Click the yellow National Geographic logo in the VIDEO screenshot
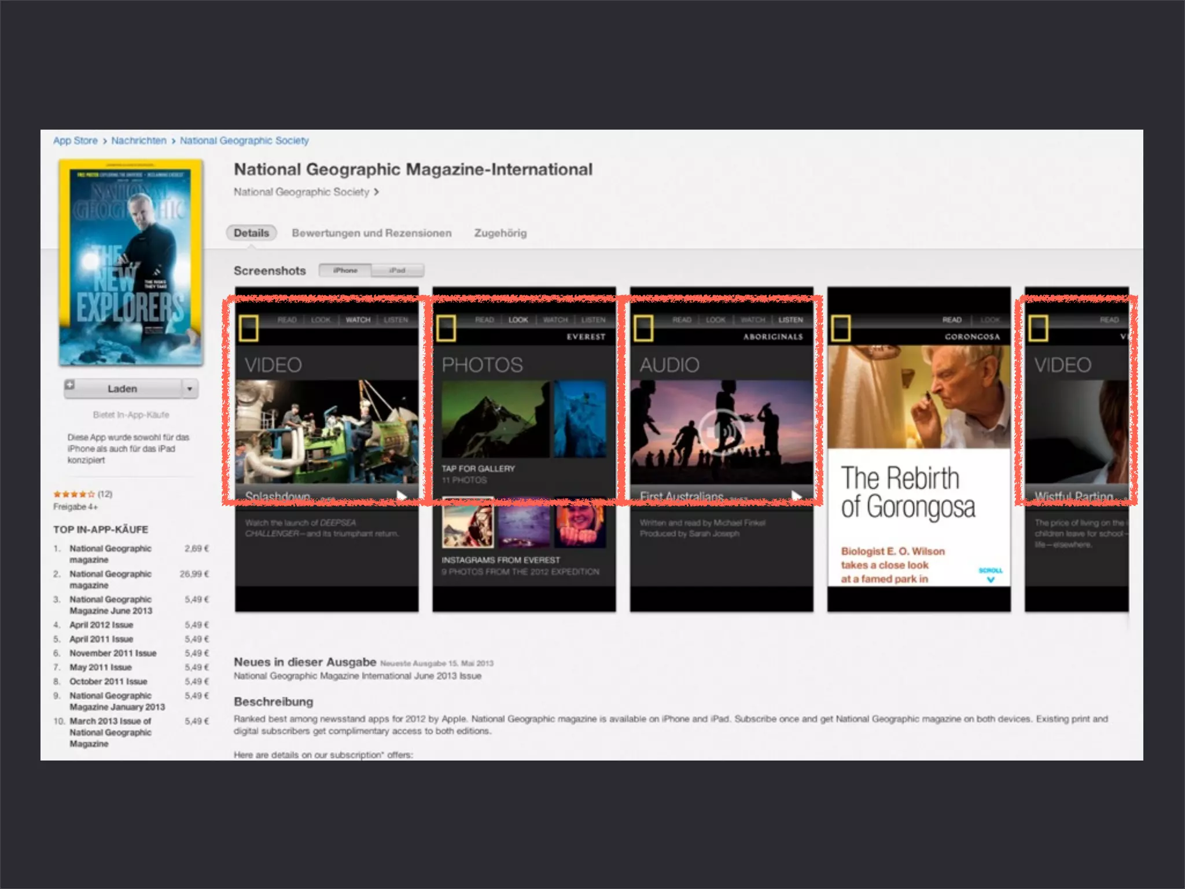Viewport: 1185px width, 889px height. tap(249, 328)
